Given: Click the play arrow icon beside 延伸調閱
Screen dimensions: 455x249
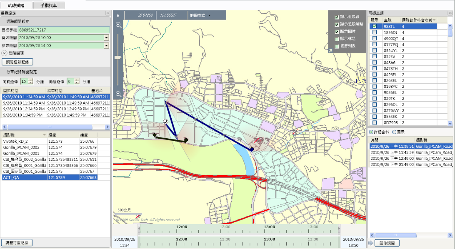Looking at the screenshot, I should [x=370, y=243].
